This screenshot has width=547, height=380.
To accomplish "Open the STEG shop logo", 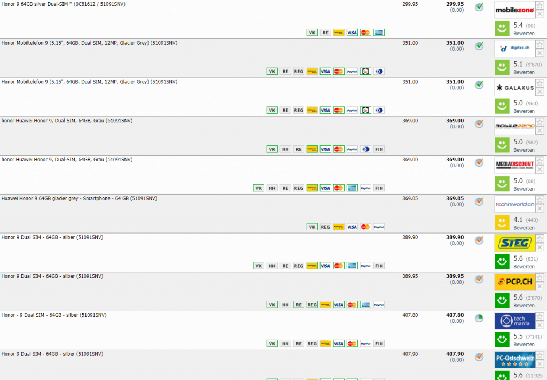I will click(x=514, y=243).
